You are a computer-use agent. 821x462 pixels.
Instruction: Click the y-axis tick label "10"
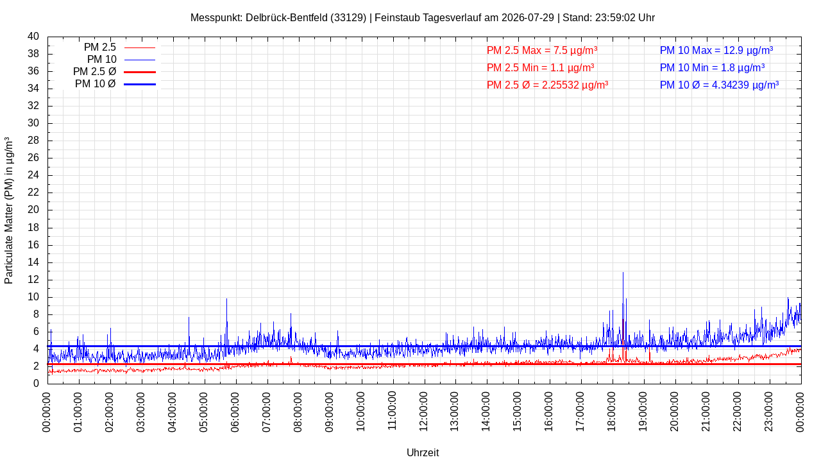33,297
